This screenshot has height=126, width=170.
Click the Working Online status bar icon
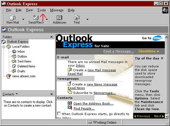pos(90,122)
